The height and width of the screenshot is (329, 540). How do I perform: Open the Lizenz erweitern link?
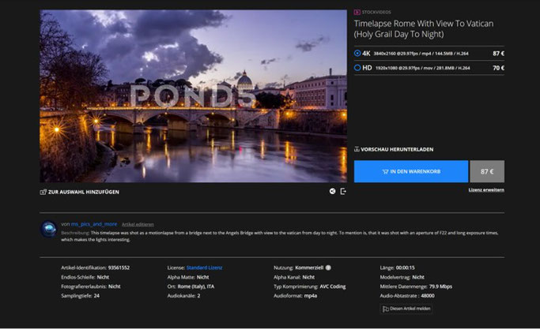pyautogui.click(x=486, y=190)
